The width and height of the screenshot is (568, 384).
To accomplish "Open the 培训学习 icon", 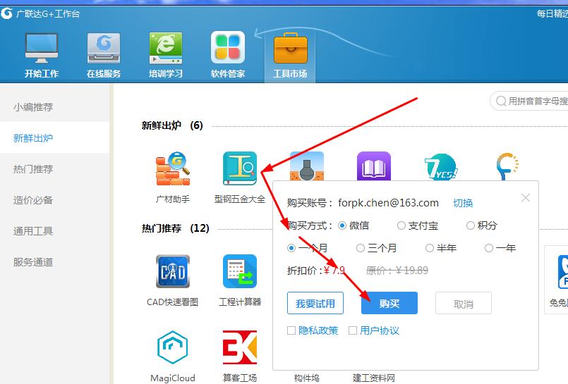I will coord(166,48).
